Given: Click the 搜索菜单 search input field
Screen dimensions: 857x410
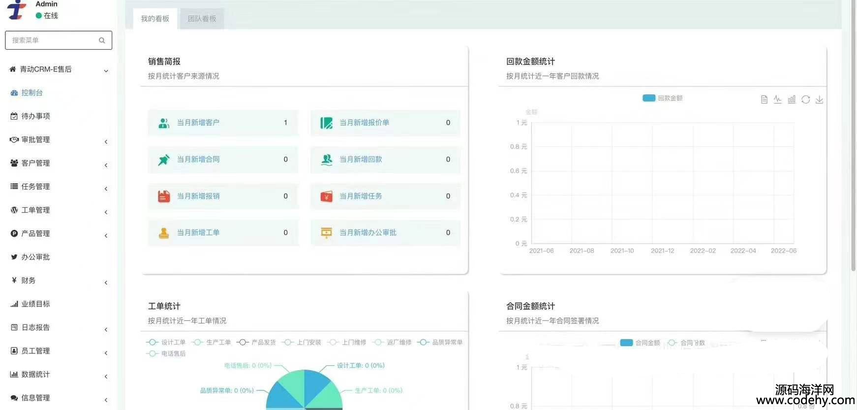Looking at the screenshot, I should 59,40.
